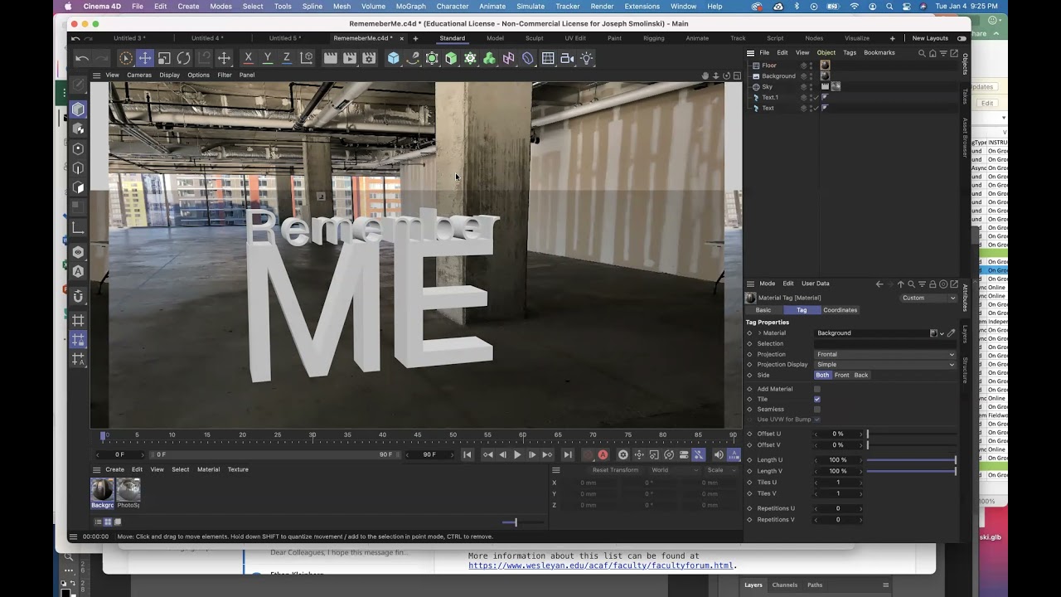Open the viewport Display menu
1061x597 pixels.
[x=170, y=75]
